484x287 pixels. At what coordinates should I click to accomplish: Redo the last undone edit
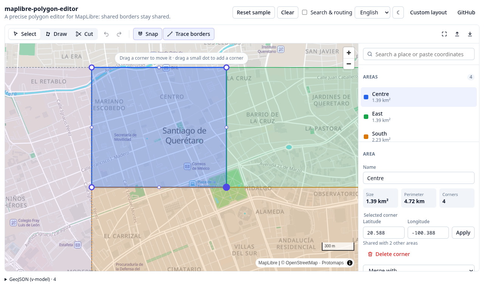(x=119, y=34)
